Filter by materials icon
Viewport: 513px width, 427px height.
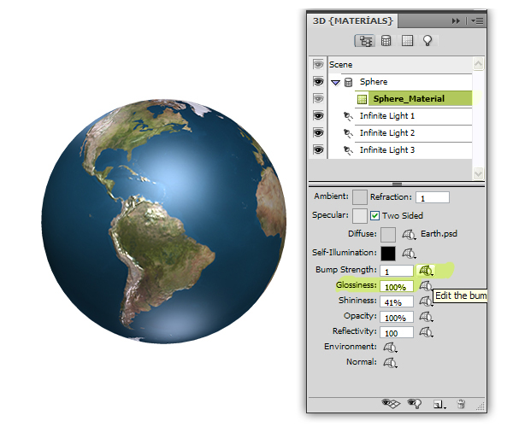click(407, 41)
